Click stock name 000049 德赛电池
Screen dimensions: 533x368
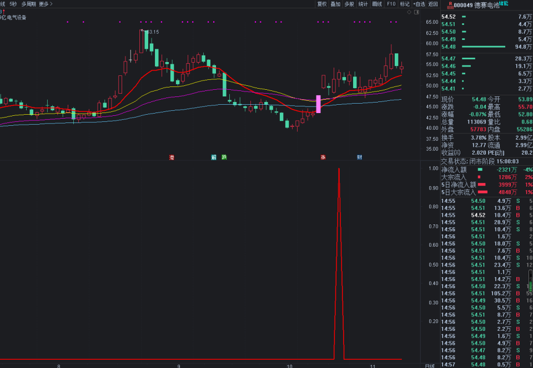pyautogui.click(x=476, y=6)
